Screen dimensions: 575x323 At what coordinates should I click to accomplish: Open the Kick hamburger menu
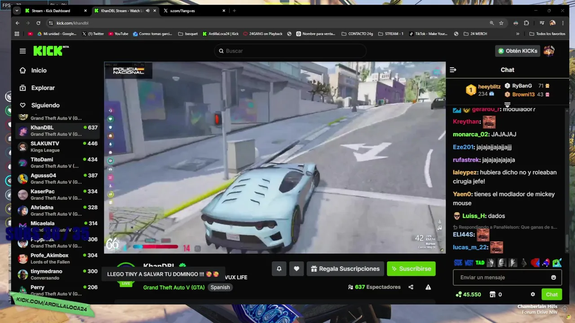point(22,51)
